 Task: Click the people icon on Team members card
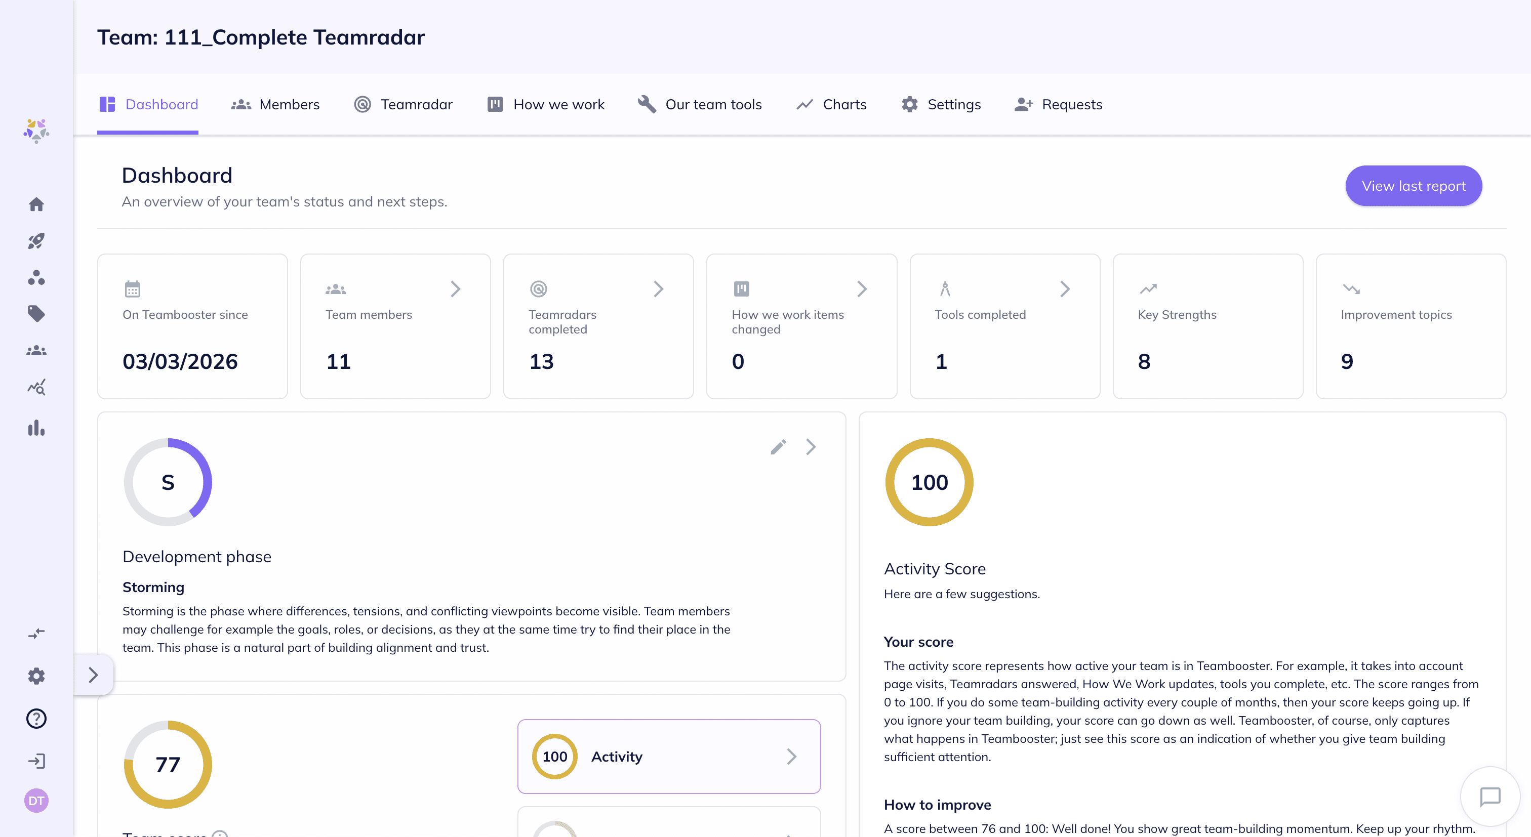(x=335, y=289)
